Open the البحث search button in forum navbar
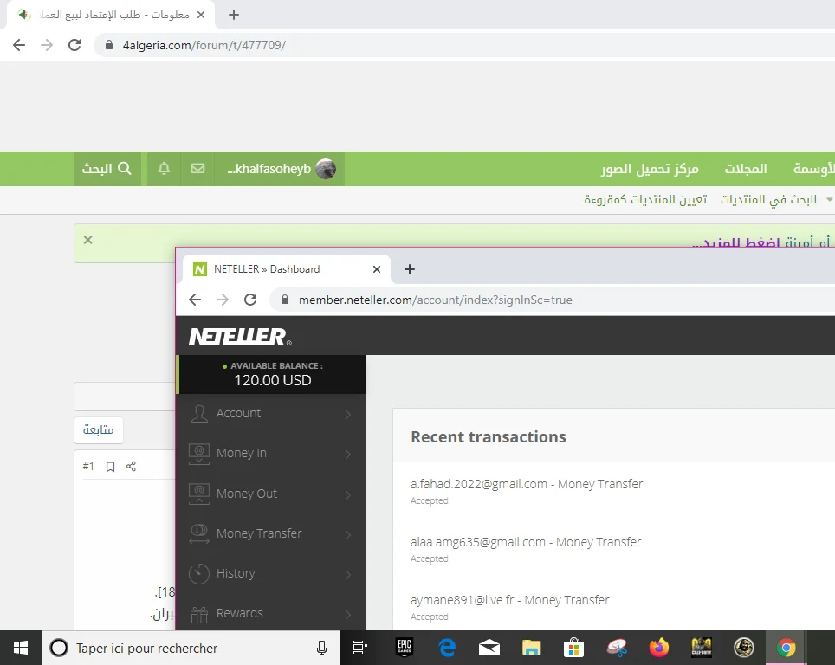 coord(107,169)
